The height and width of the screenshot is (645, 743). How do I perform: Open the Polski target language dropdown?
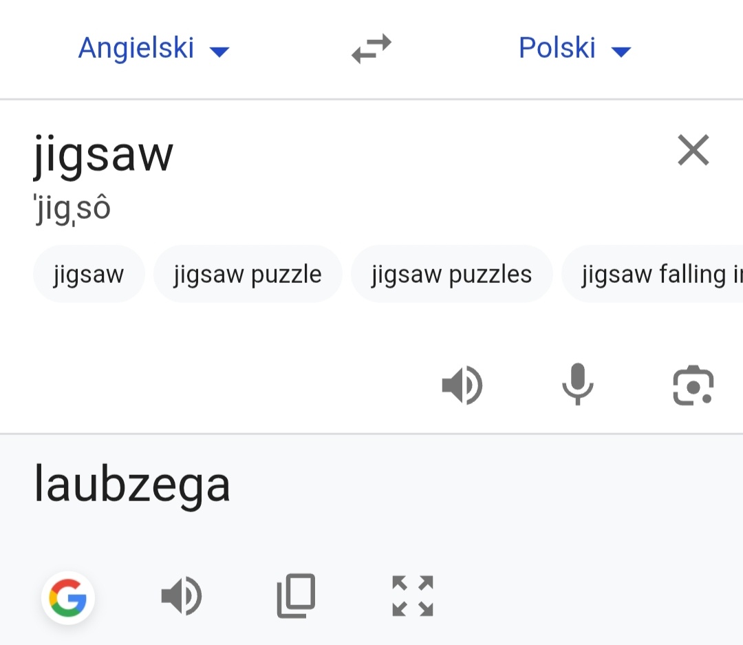tap(557, 48)
